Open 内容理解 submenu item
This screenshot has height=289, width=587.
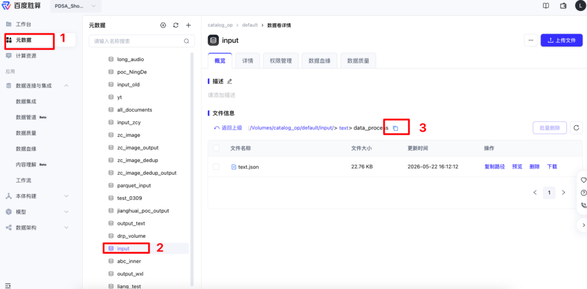pos(26,164)
